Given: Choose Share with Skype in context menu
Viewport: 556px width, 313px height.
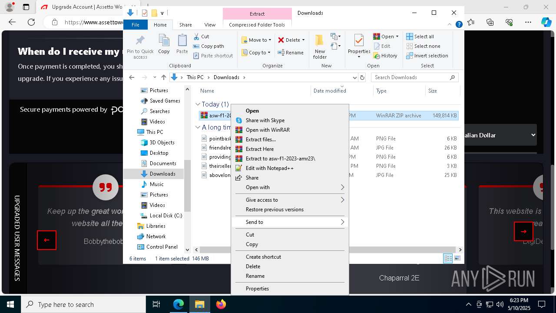Looking at the screenshot, I should [x=290, y=120].
